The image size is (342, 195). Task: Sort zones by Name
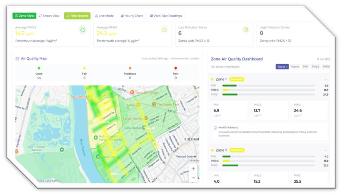coord(295,66)
